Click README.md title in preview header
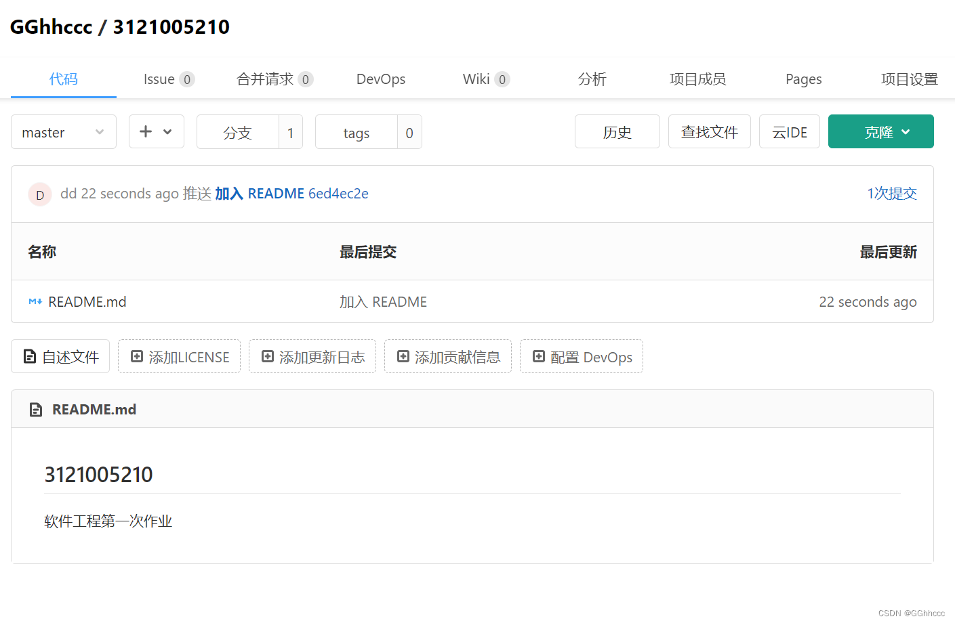Viewport: 955px width, 623px height. click(x=94, y=410)
